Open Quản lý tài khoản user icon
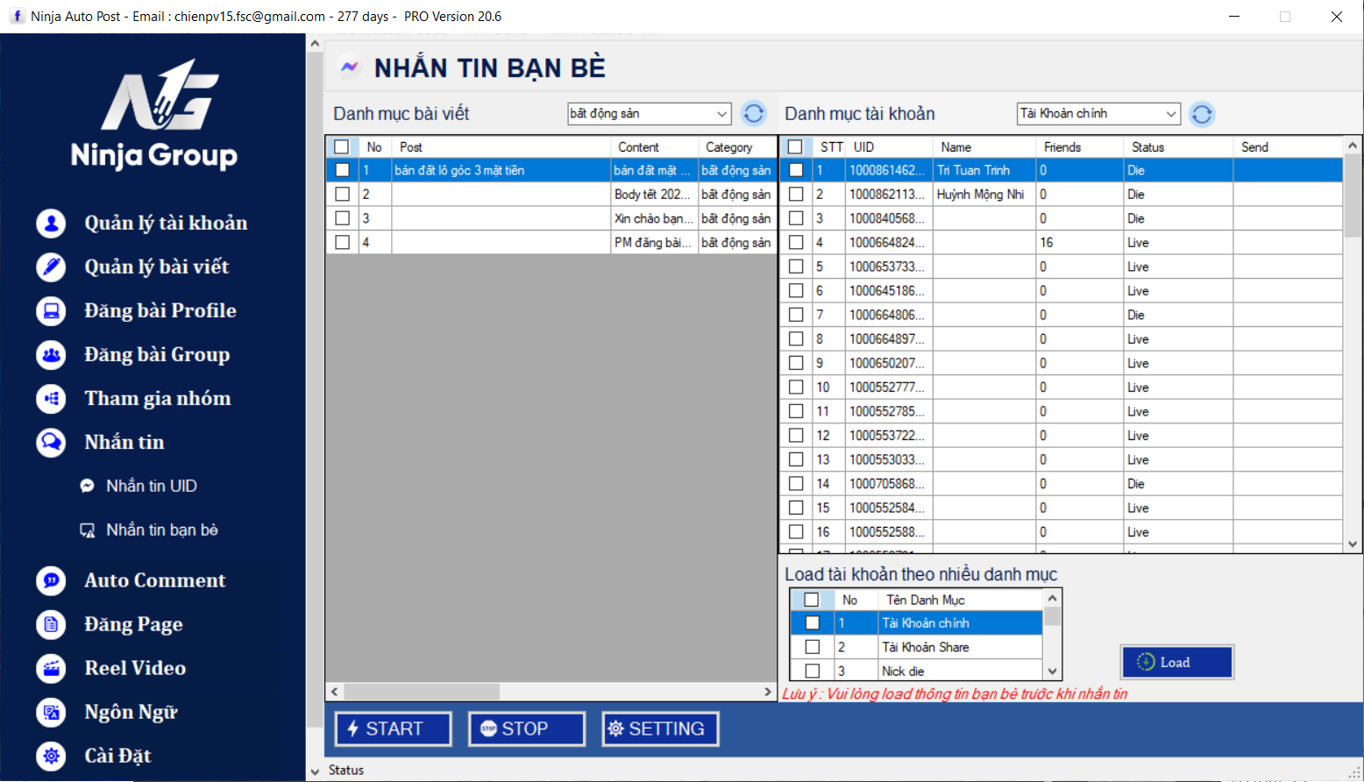This screenshot has width=1364, height=782. tap(51, 224)
